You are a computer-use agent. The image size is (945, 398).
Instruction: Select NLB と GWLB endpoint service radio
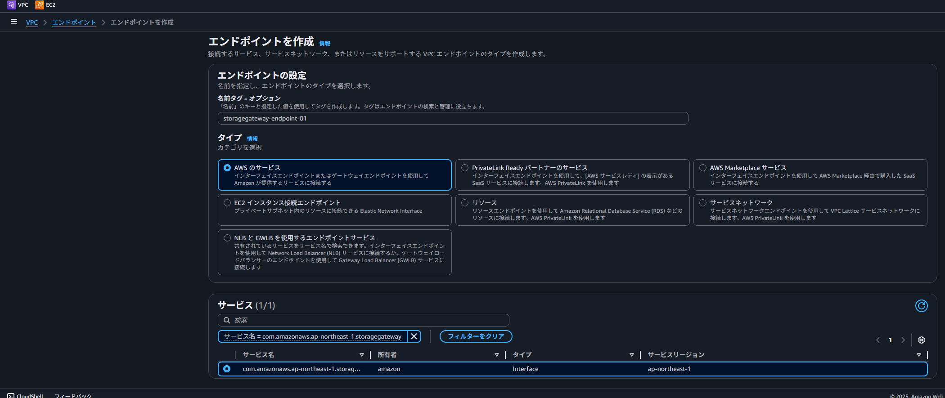point(227,238)
